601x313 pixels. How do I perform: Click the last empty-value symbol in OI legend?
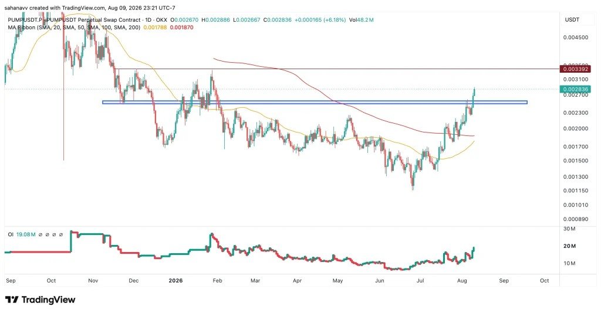[x=61, y=234]
